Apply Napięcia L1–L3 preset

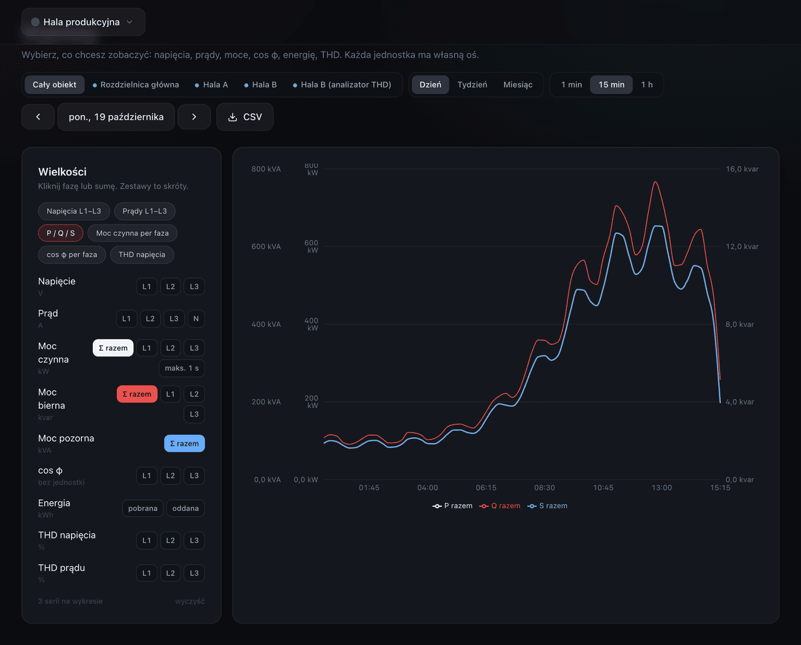click(x=74, y=211)
